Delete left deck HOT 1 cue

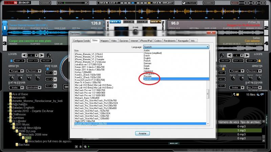click(55, 73)
